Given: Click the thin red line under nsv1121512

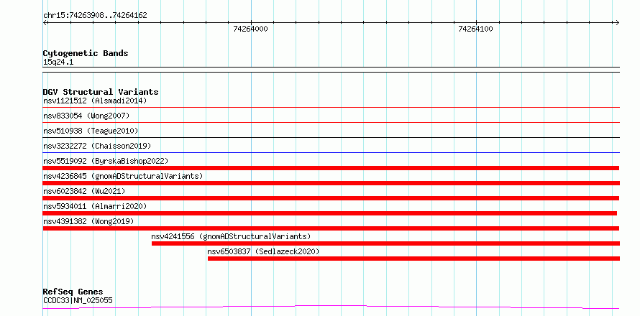Looking at the screenshot, I should (332, 107).
